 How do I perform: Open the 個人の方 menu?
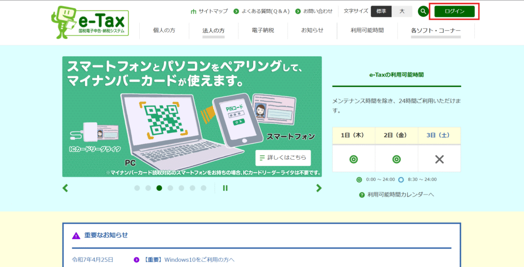click(x=164, y=31)
